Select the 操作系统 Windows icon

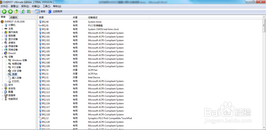[6, 32]
